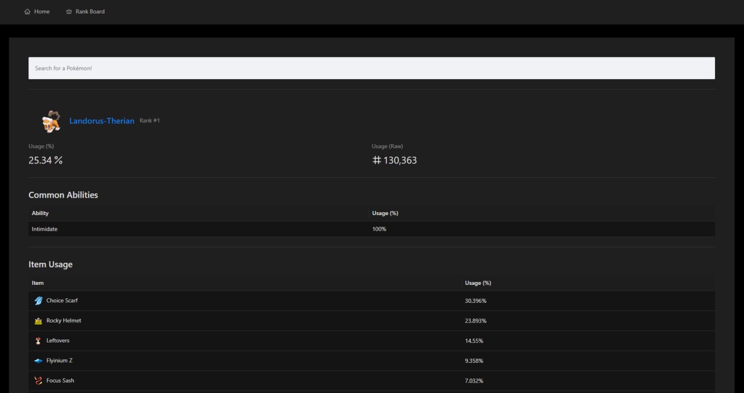The image size is (744, 393).
Task: Click the hash icon beside 130,363
Action: click(x=377, y=160)
